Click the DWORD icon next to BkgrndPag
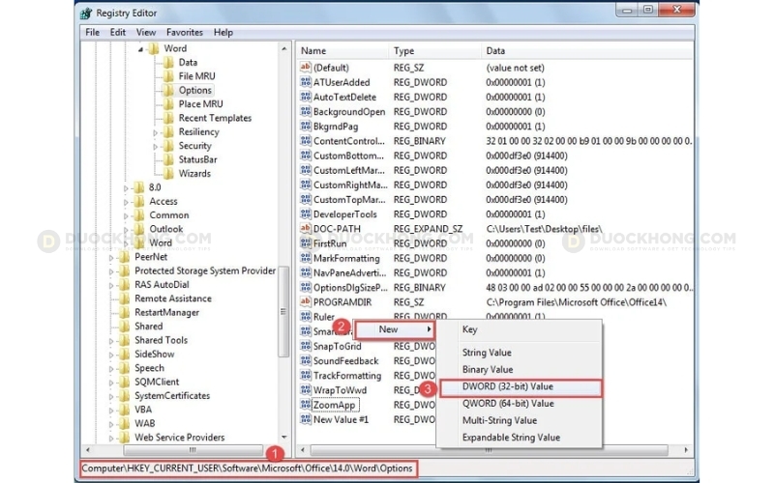Viewport: 774px width, 483px height. click(306, 126)
